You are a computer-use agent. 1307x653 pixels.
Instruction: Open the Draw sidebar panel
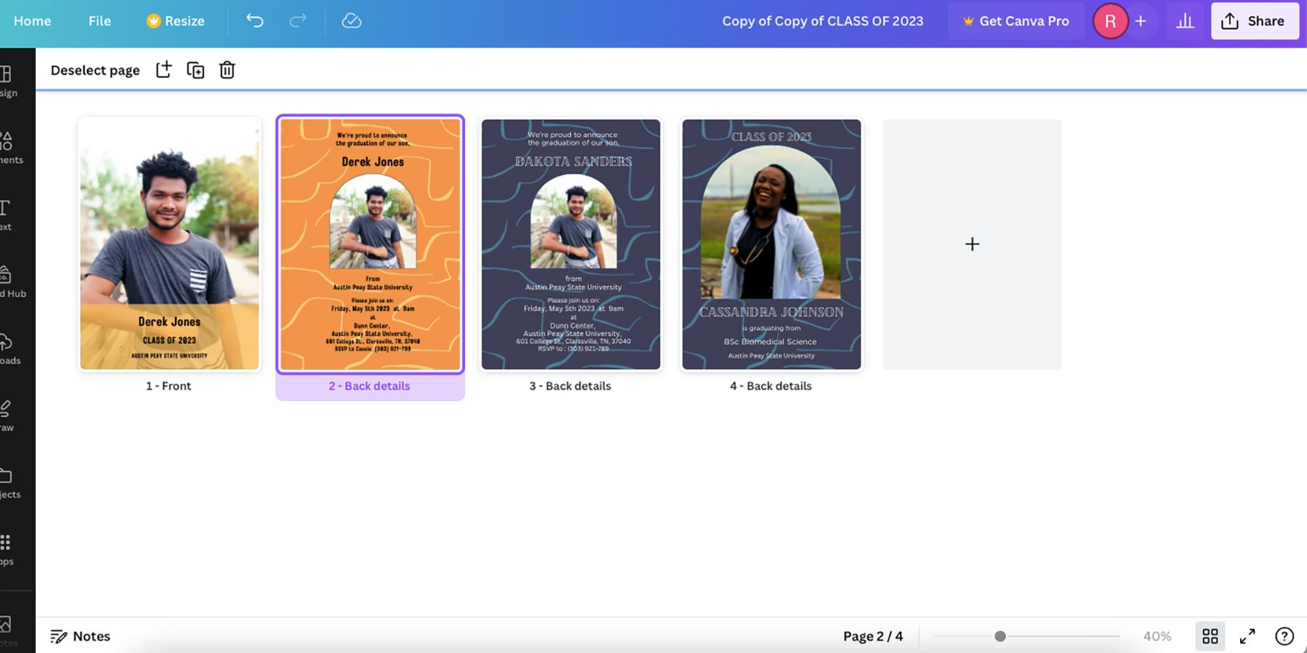click(x=7, y=416)
